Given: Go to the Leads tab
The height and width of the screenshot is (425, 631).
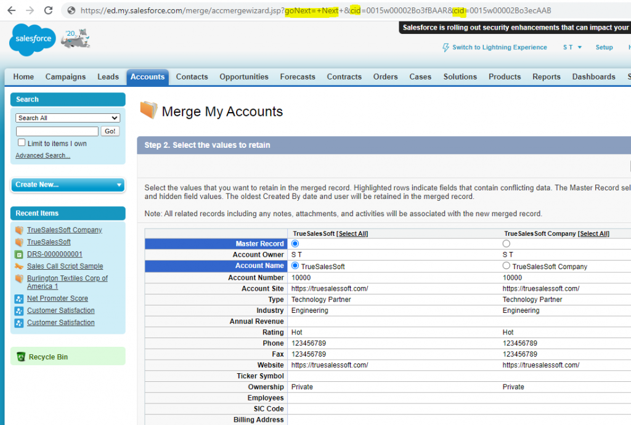Looking at the screenshot, I should pyautogui.click(x=108, y=77).
